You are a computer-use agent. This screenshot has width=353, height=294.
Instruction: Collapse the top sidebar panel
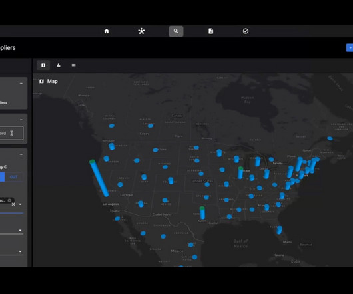(21, 83)
